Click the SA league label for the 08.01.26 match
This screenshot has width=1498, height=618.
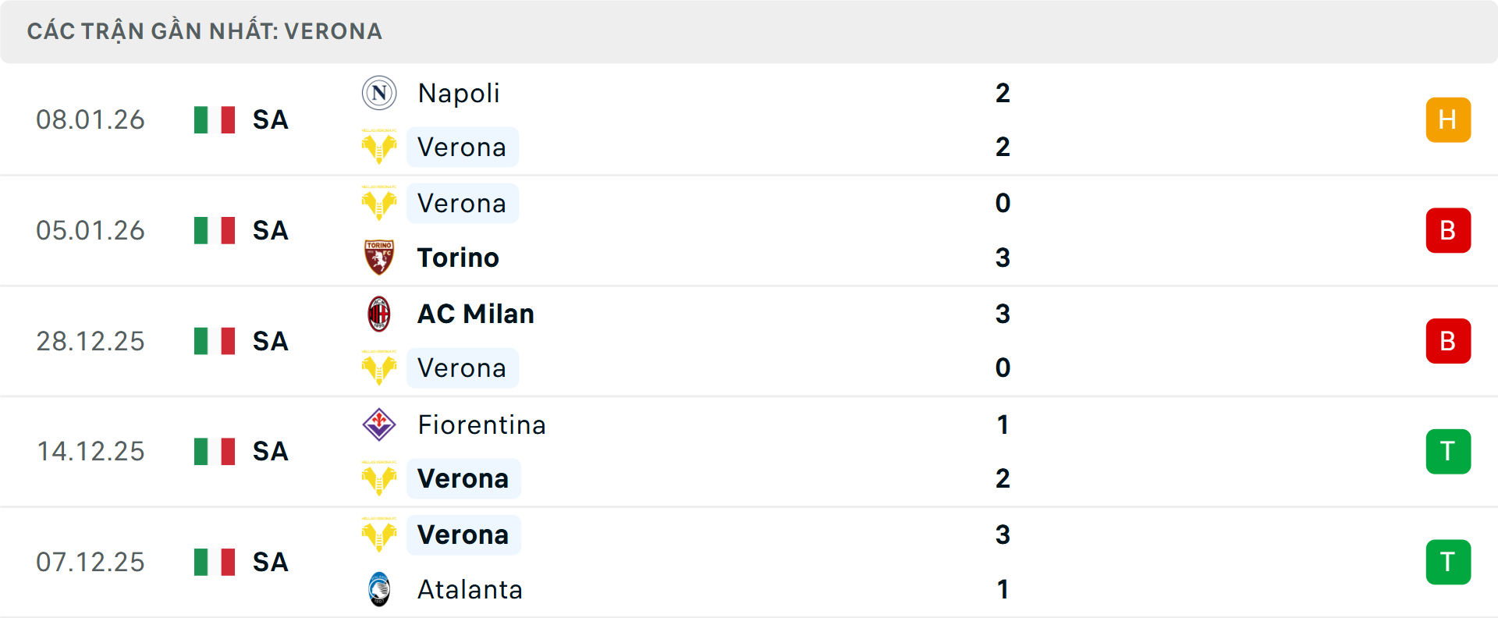point(271,119)
